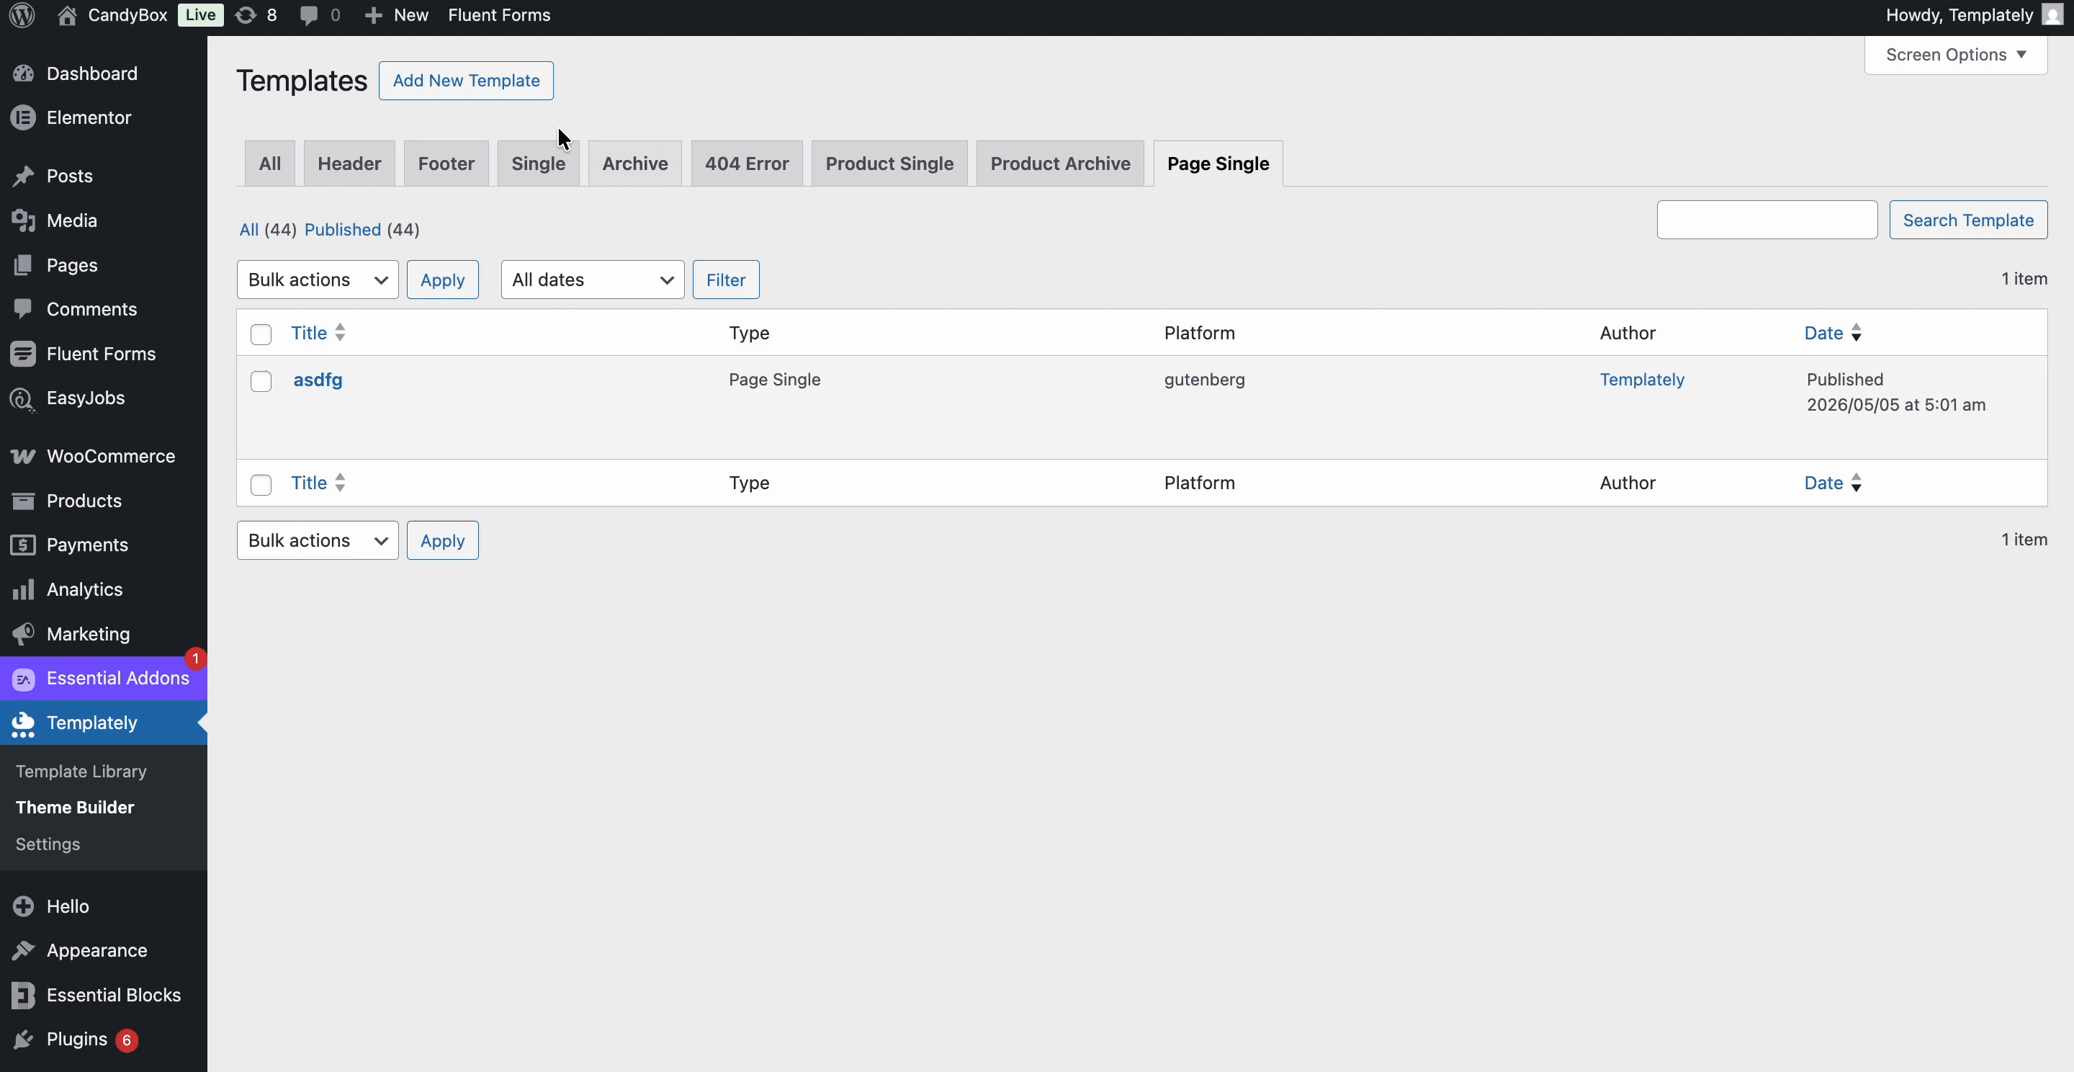Open Theme Builder submenu item

75,807
